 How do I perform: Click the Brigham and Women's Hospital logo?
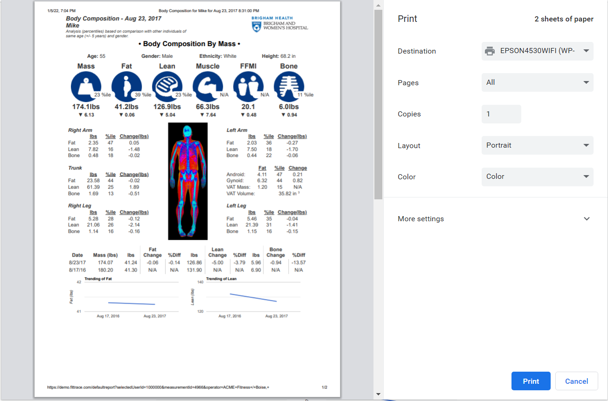tap(279, 24)
